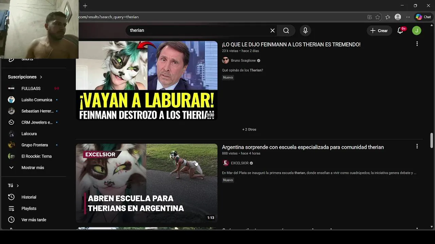Open the Crear upload menu
435x244 pixels.
pyautogui.click(x=379, y=30)
